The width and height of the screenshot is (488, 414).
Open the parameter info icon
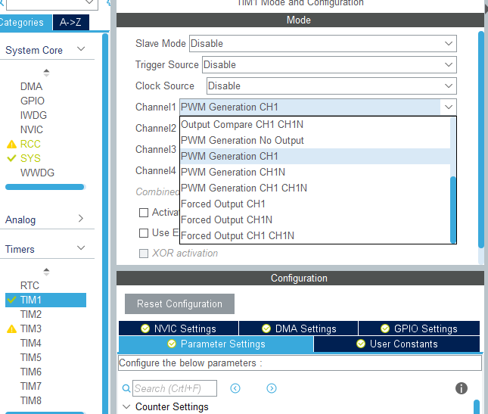pos(462,388)
